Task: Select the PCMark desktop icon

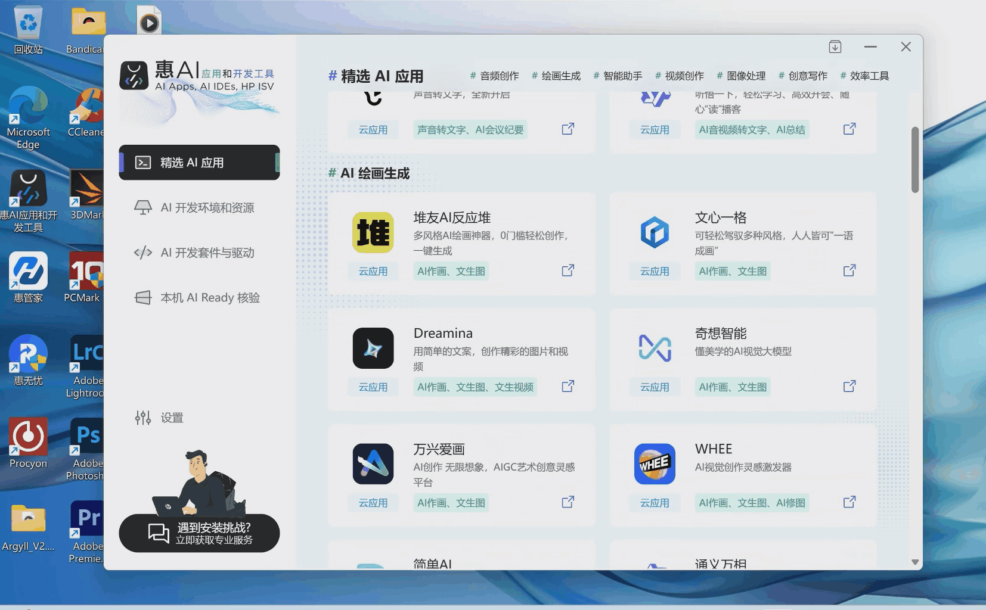Action: point(83,277)
